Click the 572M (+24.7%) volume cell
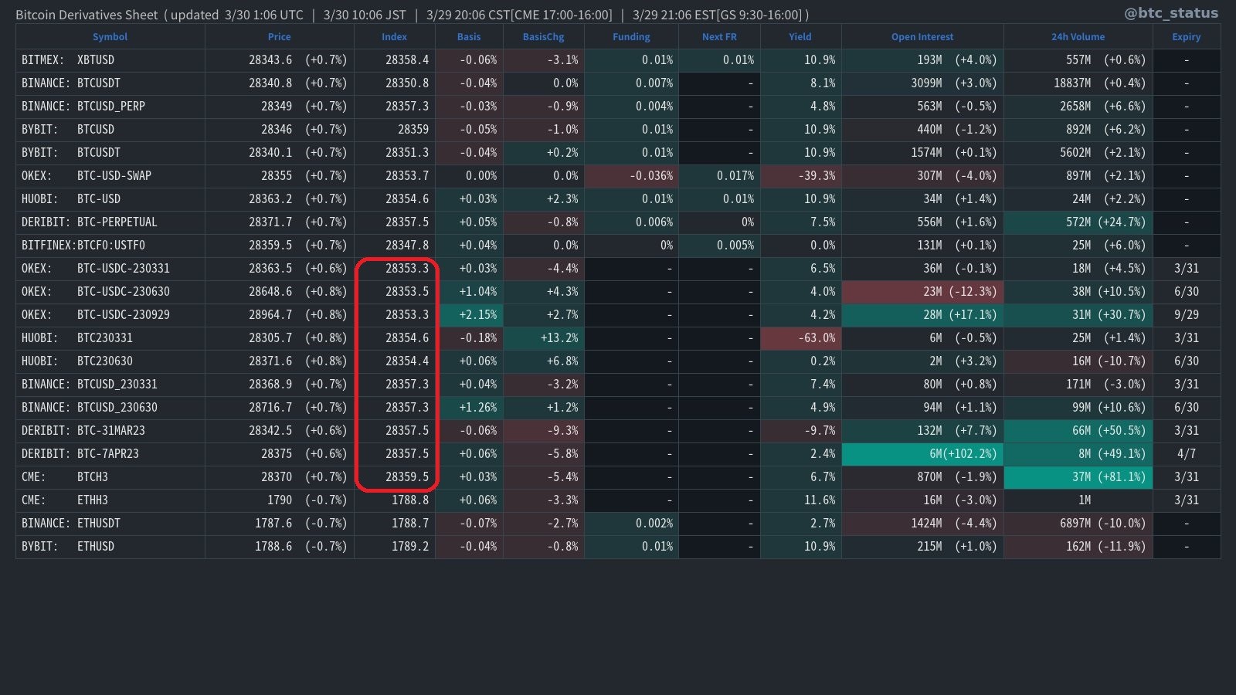 point(1078,222)
